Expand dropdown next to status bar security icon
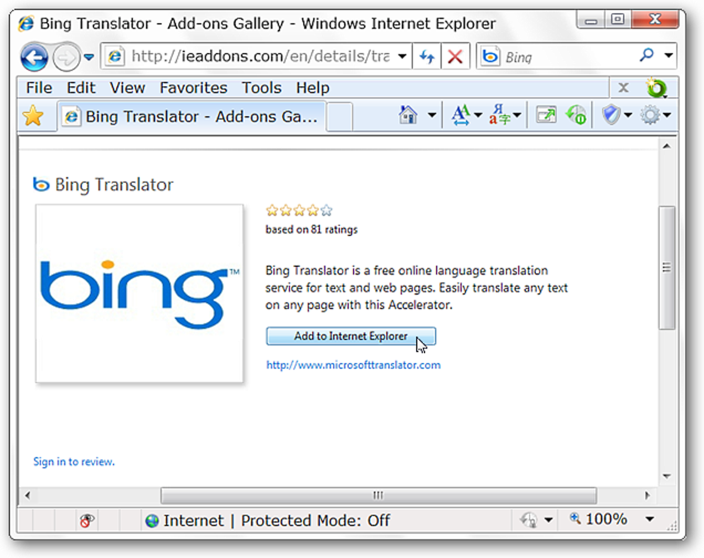704x558 pixels. click(x=548, y=520)
